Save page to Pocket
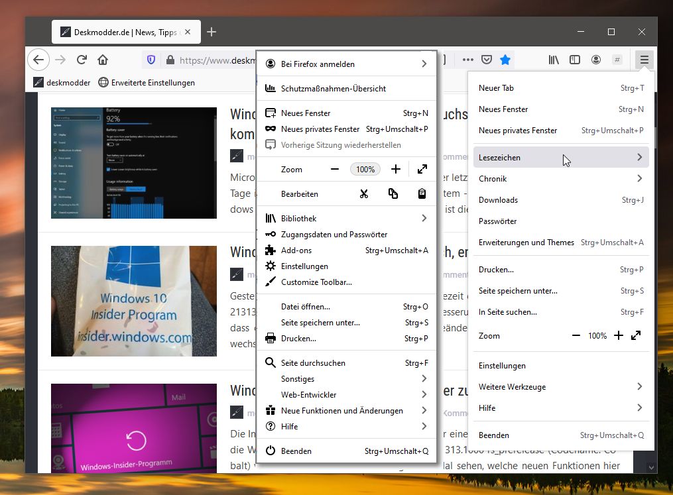Screen dimensions: 673x495 (486, 60)
